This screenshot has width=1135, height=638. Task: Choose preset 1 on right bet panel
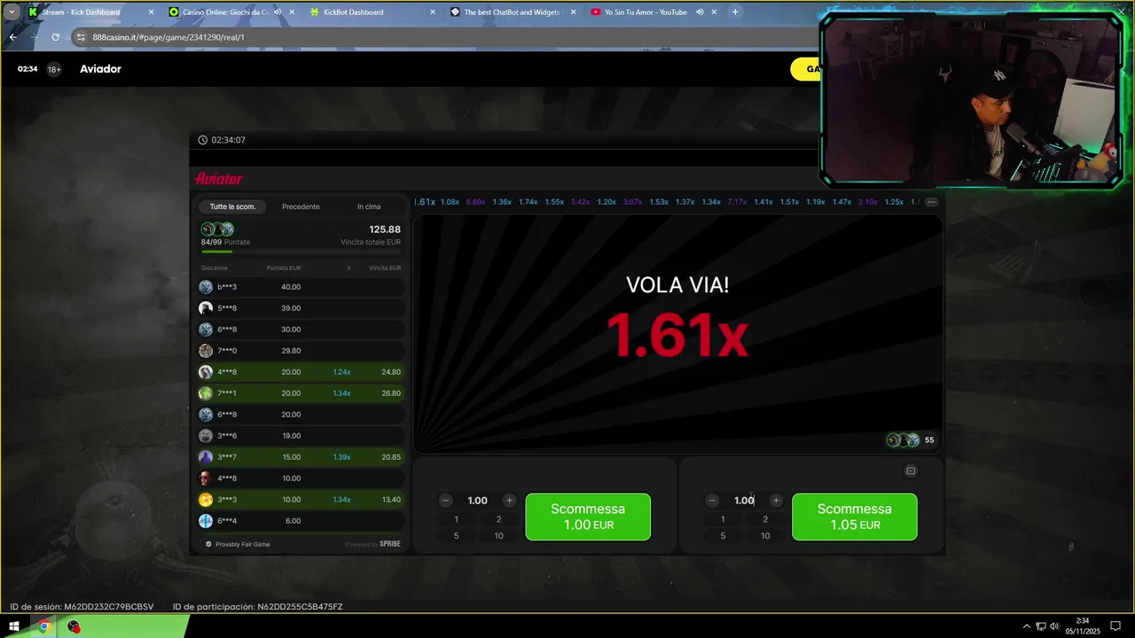click(723, 519)
